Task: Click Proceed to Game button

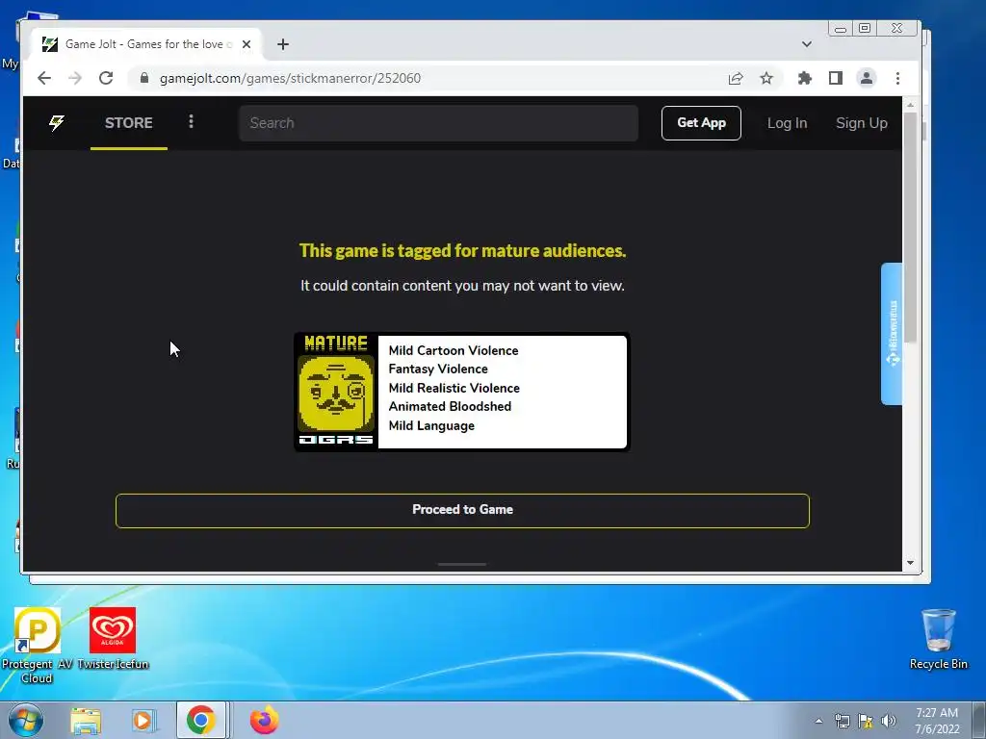Action: tap(462, 510)
